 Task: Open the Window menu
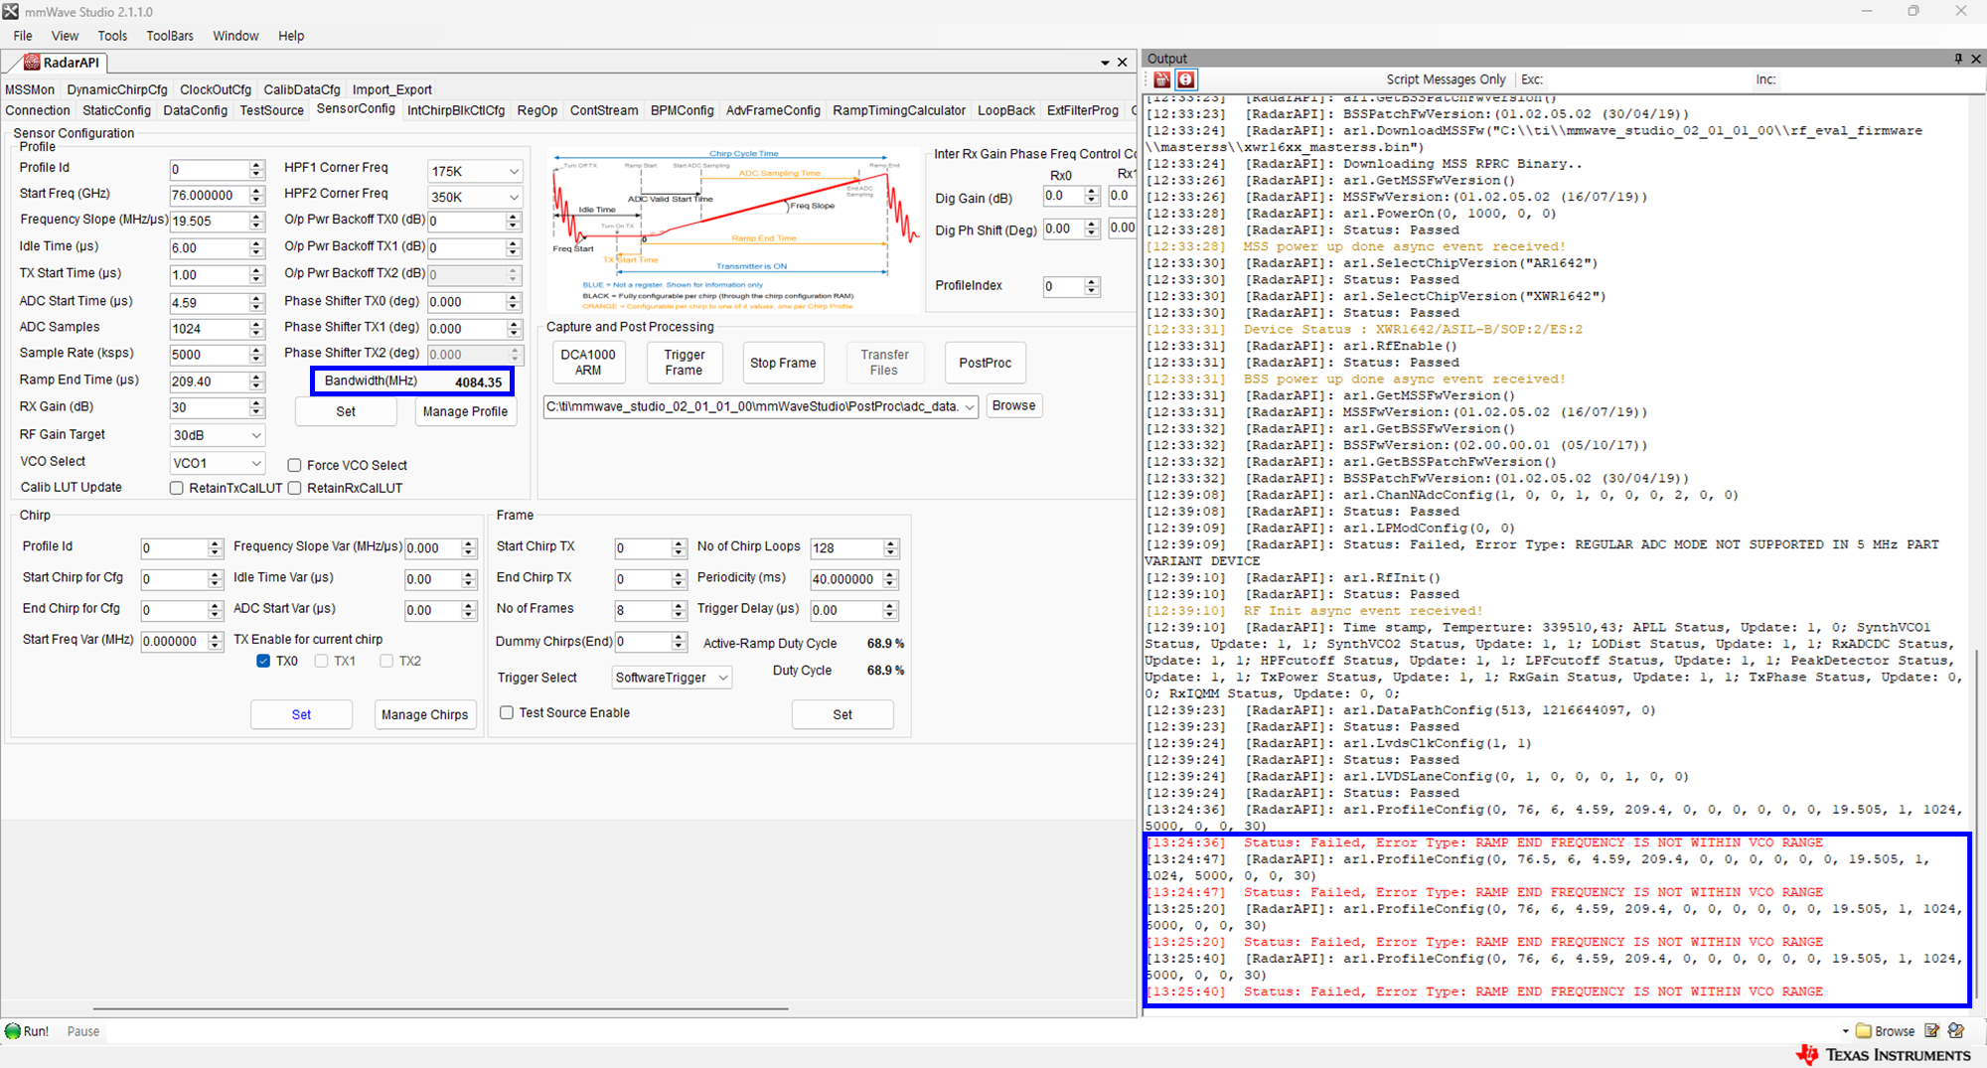click(x=235, y=36)
